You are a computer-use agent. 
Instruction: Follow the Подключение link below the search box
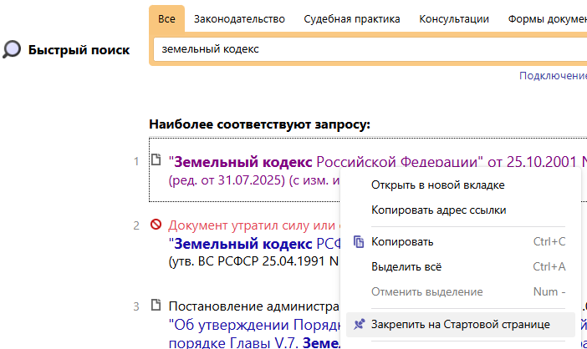(x=553, y=76)
